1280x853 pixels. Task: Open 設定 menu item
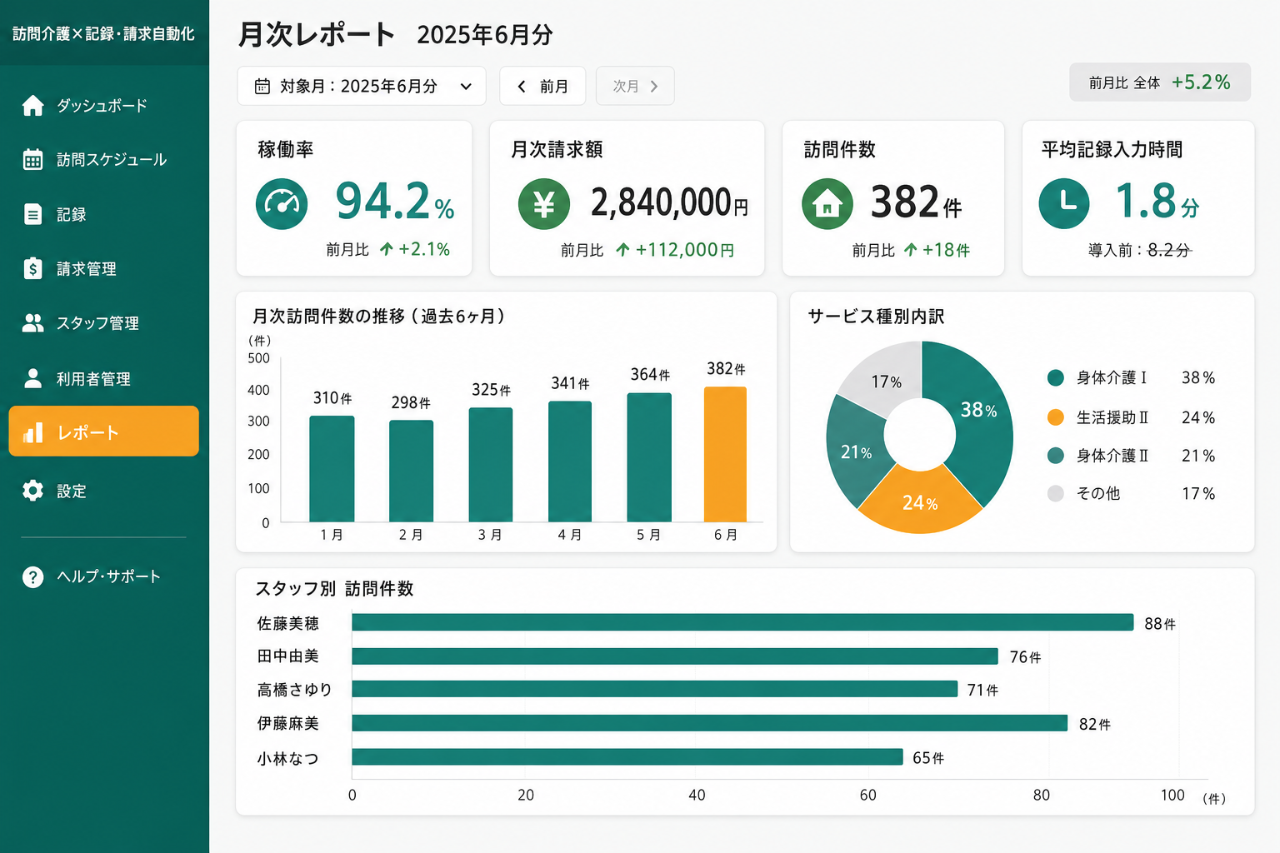103,491
